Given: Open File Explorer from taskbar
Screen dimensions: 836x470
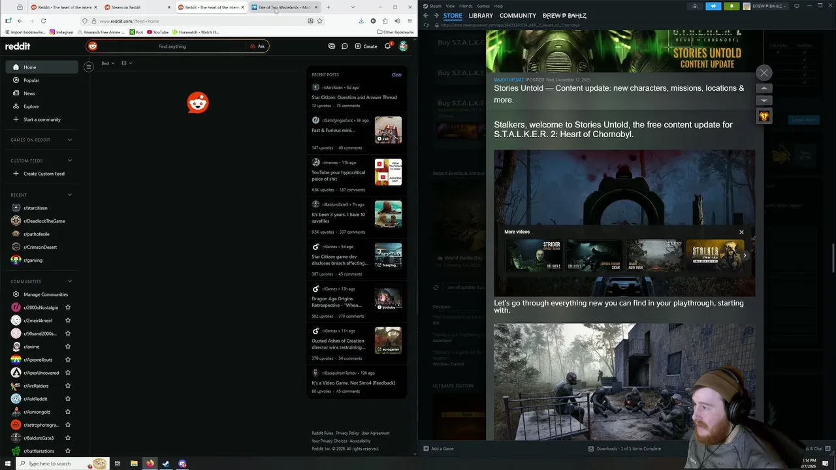Looking at the screenshot, I should click(134, 463).
